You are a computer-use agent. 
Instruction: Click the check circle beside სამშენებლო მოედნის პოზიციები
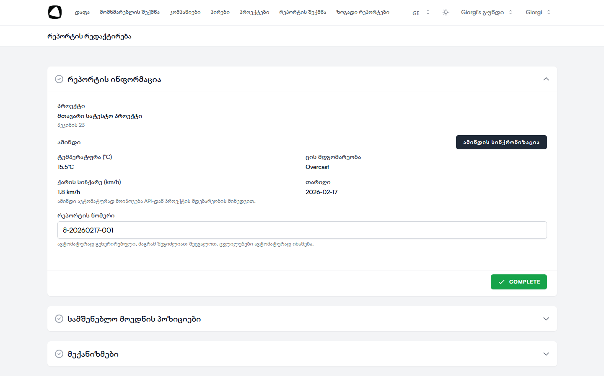click(59, 319)
